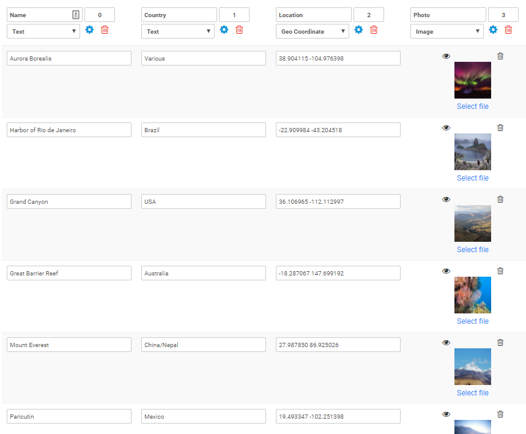Click the -22.909984 -43.204518 location field
The width and height of the screenshot is (526, 434).
coord(338,130)
